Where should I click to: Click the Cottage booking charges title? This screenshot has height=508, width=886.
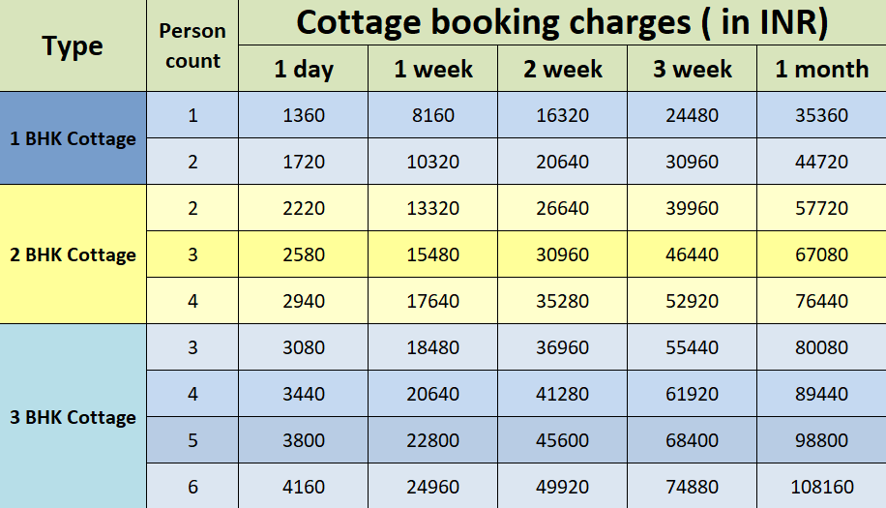click(562, 22)
